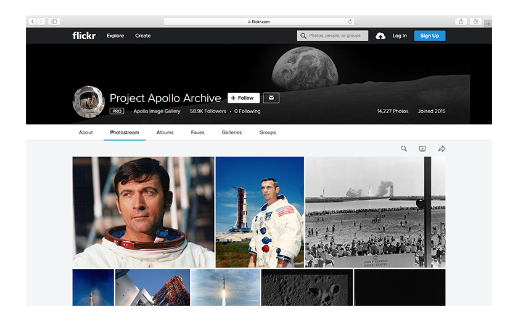Select the Galleries tab
The width and height of the screenshot is (518, 323).
click(x=232, y=132)
